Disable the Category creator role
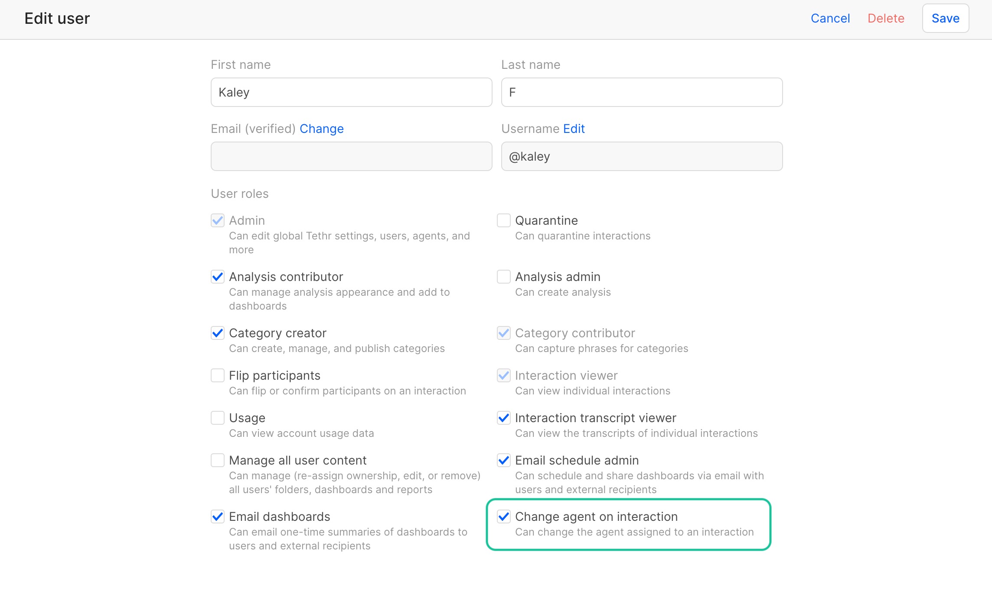992x594 pixels. click(218, 333)
